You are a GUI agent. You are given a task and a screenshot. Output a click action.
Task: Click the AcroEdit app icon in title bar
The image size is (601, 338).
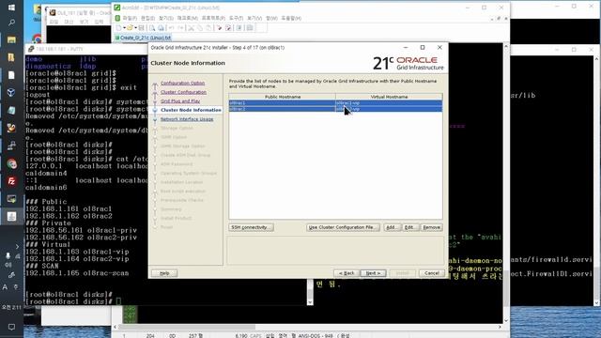[x=117, y=8]
